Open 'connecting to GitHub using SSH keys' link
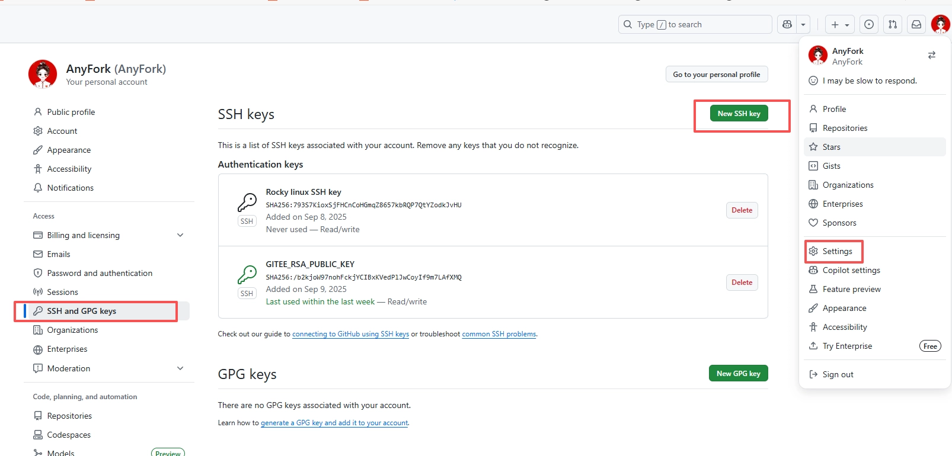This screenshot has width=952, height=456. pyautogui.click(x=350, y=334)
